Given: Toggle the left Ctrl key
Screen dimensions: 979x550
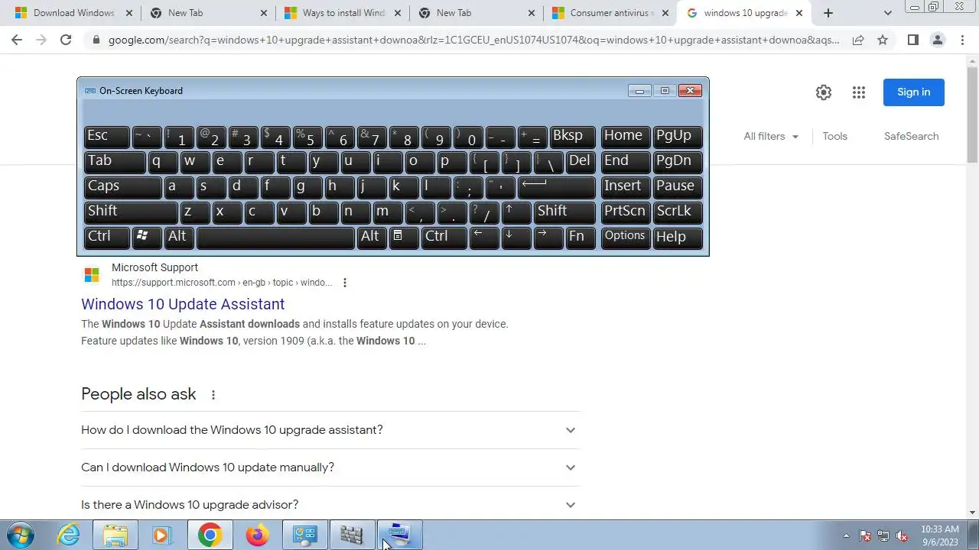Looking at the screenshot, I should click(106, 238).
